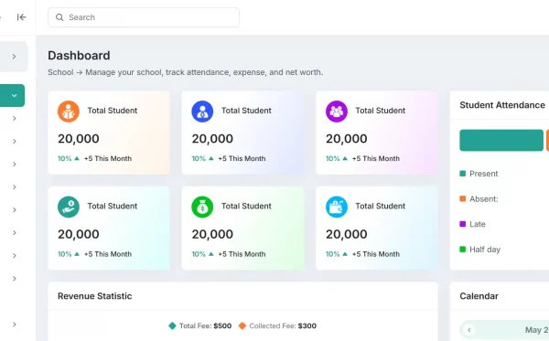Click 20,000 in the money bag card
Viewport: 549px width, 341px height.
pyautogui.click(x=212, y=234)
